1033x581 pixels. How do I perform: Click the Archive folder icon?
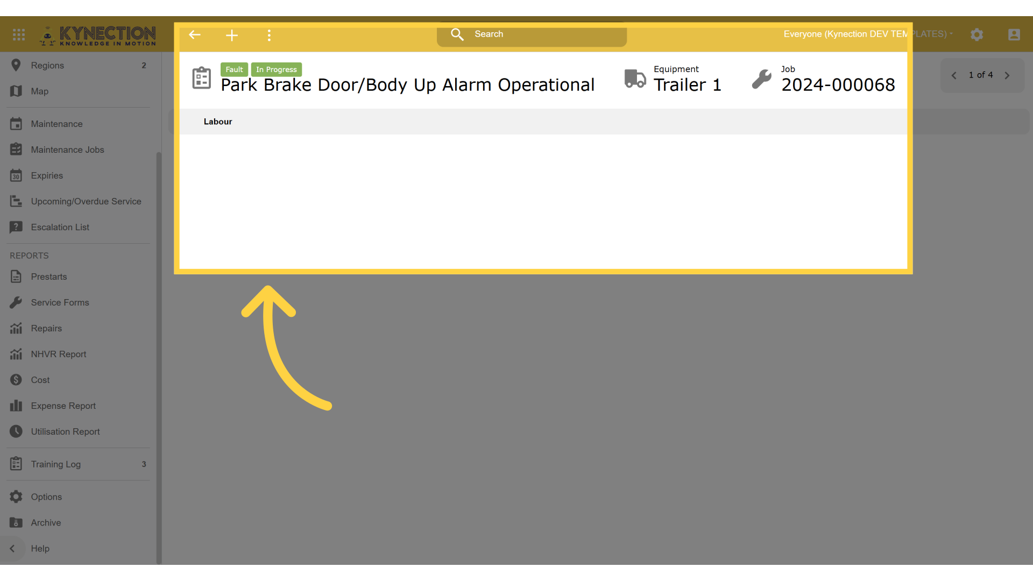pyautogui.click(x=16, y=522)
